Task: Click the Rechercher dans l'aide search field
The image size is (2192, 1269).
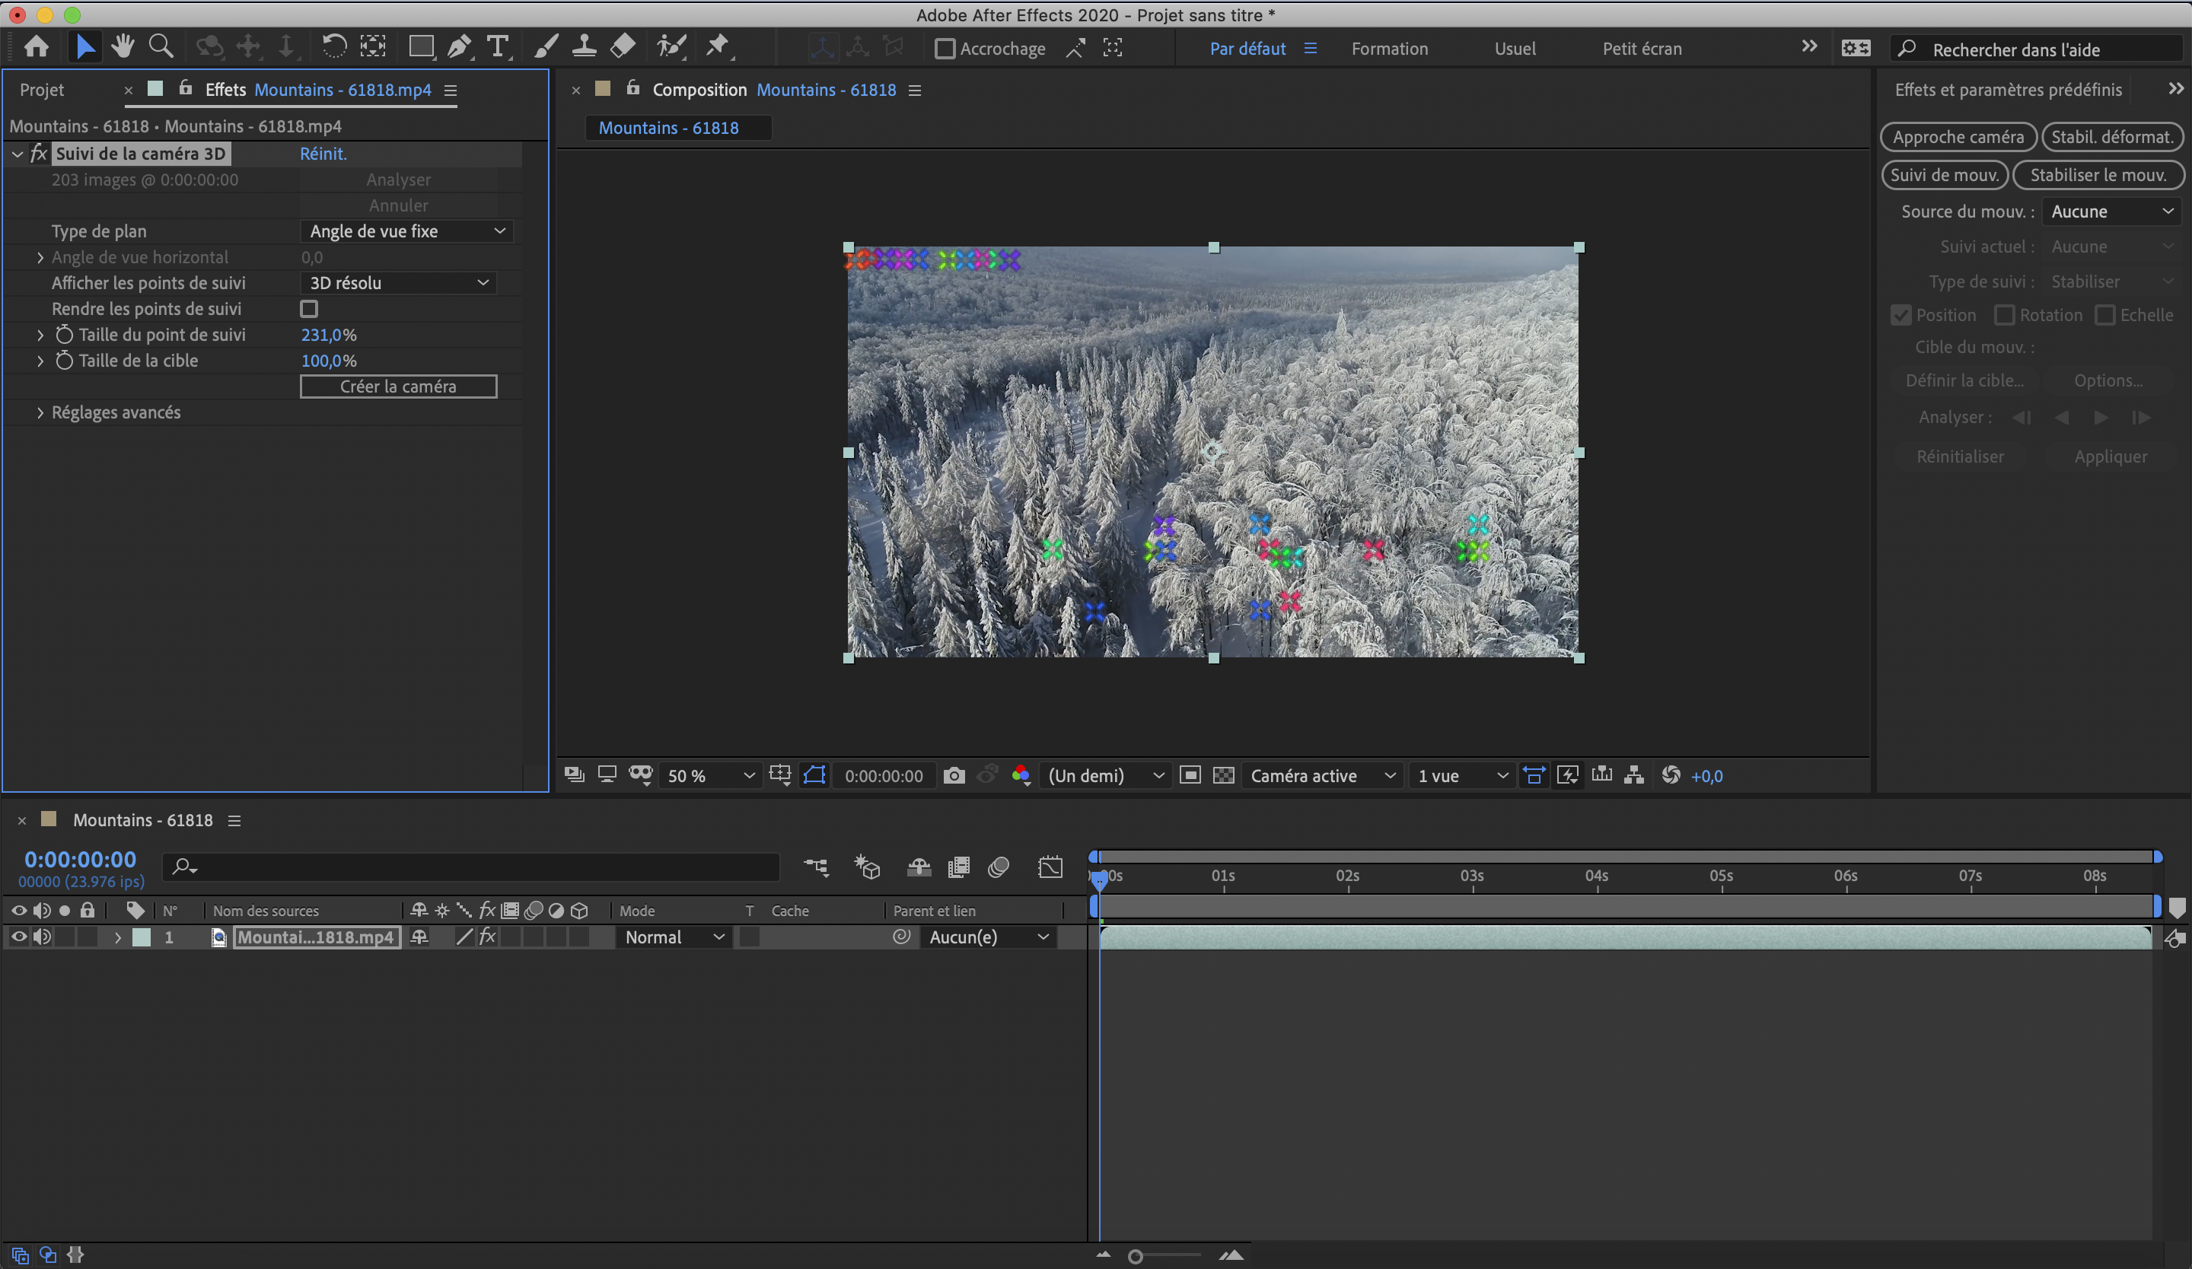Action: 2035,49
